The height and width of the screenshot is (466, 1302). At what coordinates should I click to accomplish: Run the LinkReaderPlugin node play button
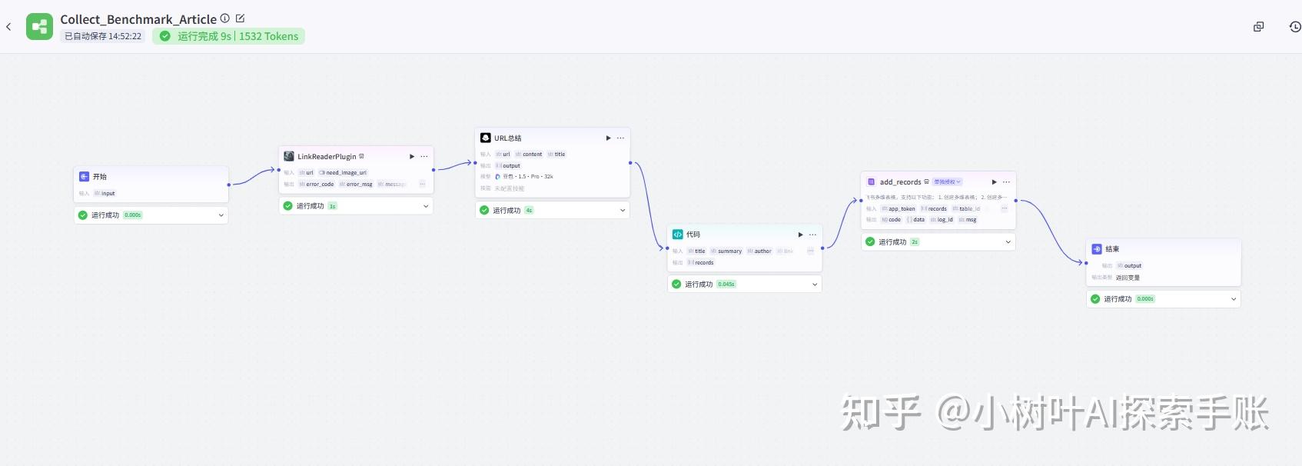[x=412, y=157]
